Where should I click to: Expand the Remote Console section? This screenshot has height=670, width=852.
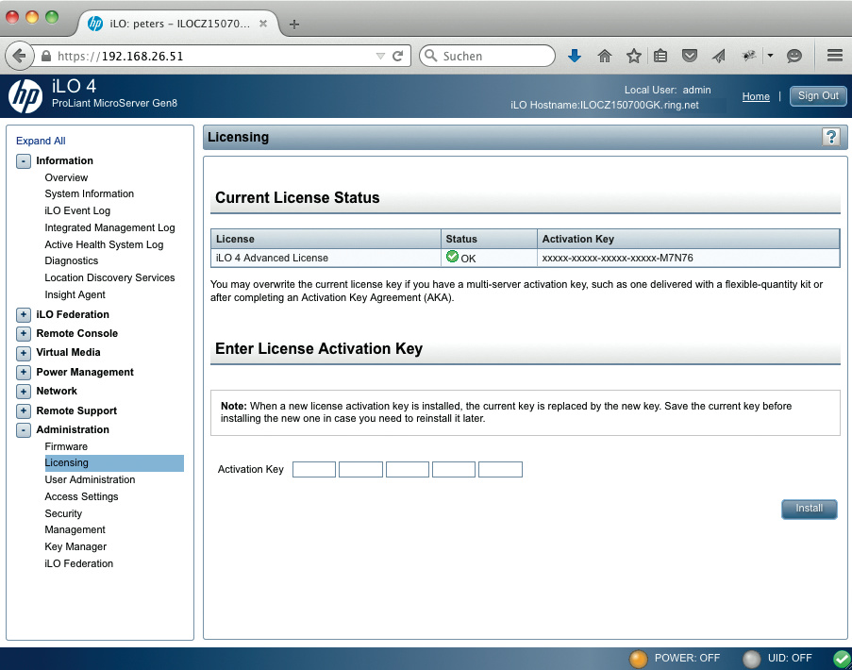24,334
